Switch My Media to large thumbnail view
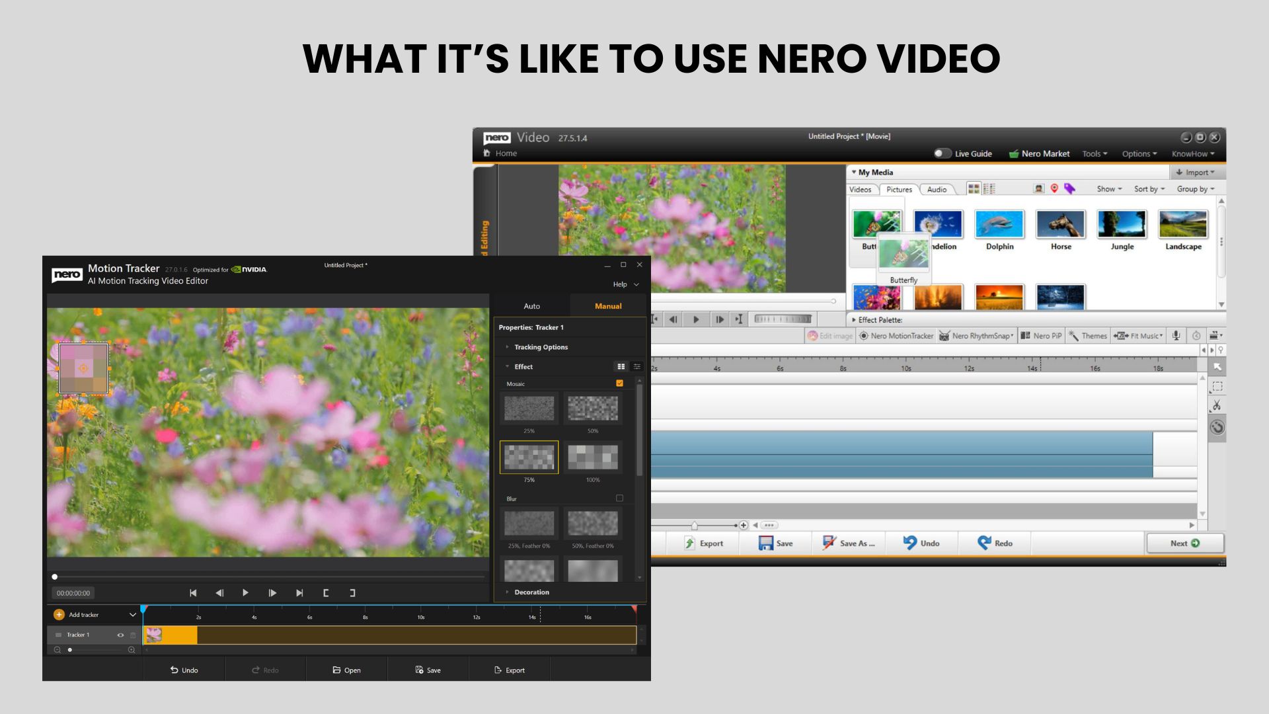 (974, 189)
